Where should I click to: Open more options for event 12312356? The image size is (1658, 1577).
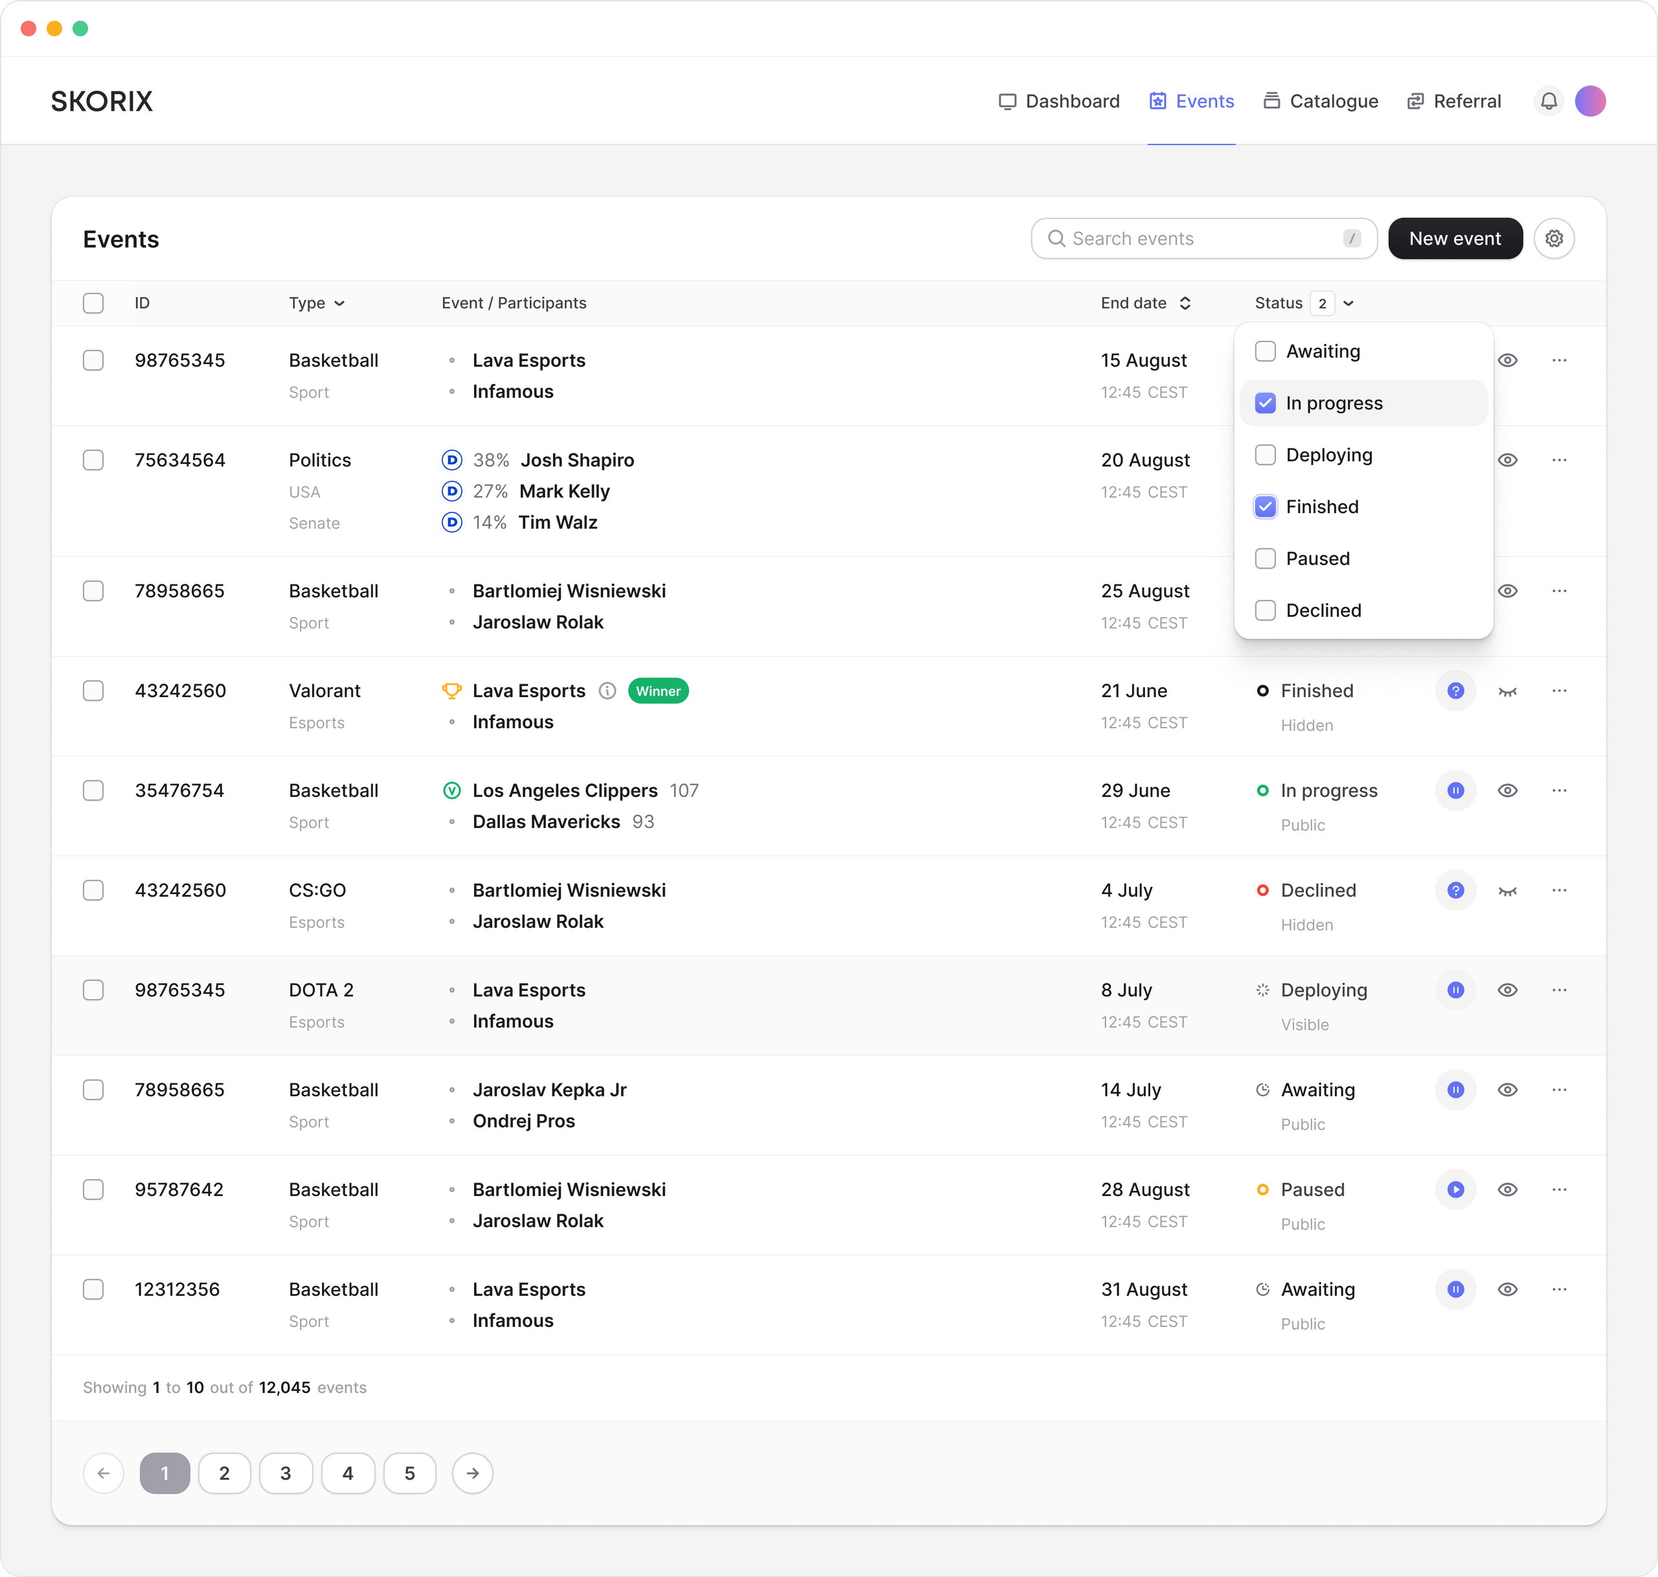coord(1559,1289)
